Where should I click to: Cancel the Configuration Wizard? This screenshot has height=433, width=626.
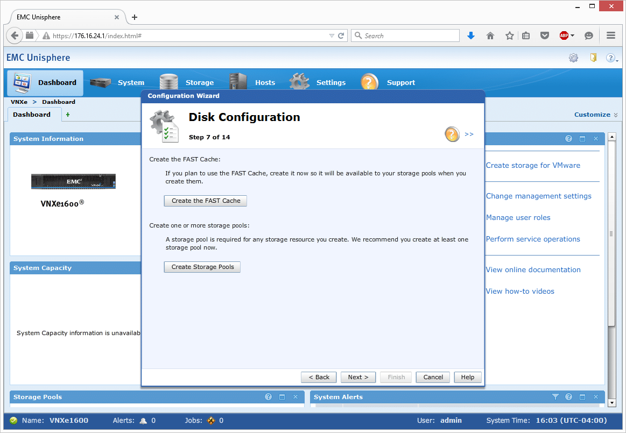(x=433, y=377)
